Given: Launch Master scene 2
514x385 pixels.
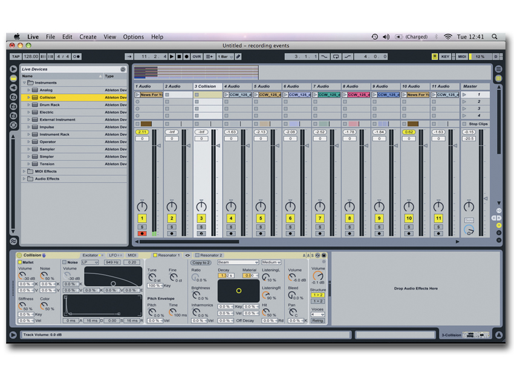Looking at the screenshot, I should pos(464,102).
